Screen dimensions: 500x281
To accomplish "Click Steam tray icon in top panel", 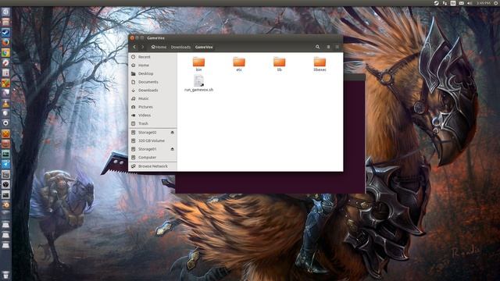I will [436, 3].
